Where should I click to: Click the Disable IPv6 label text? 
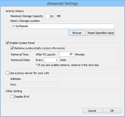[x=22, y=97]
